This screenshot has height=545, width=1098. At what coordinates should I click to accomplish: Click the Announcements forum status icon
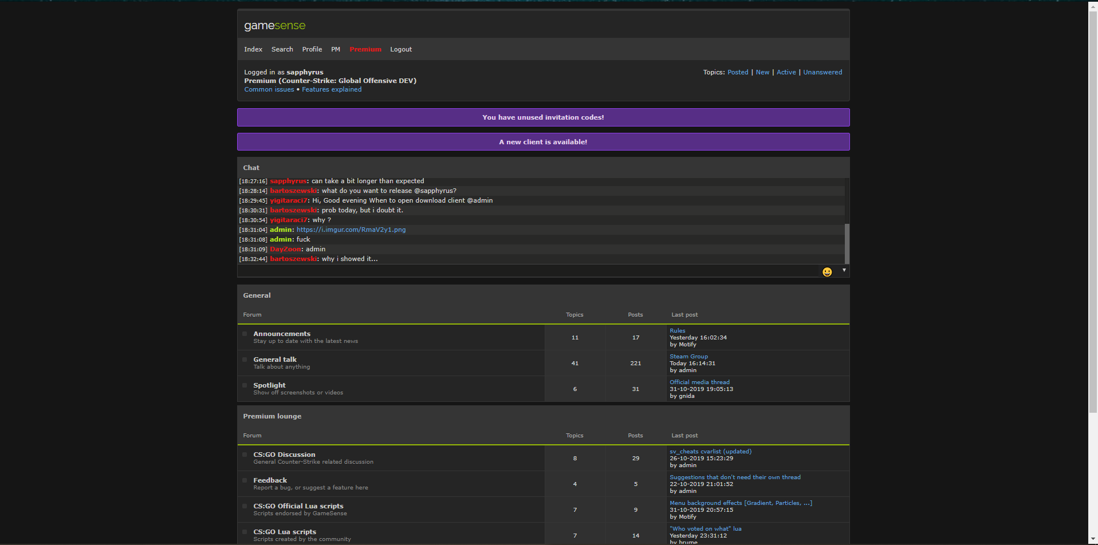click(245, 334)
